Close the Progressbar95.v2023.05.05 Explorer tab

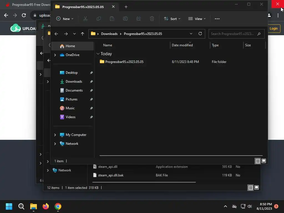[x=113, y=7]
